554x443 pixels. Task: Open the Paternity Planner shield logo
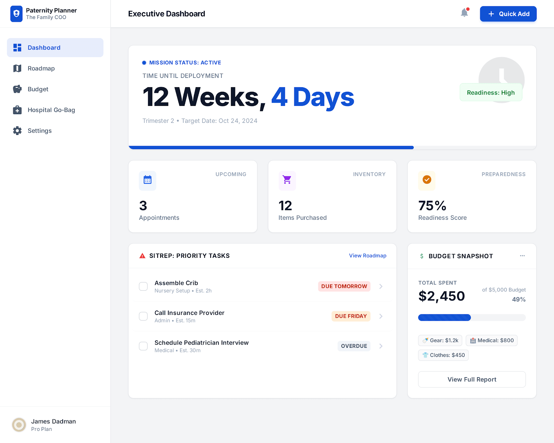tap(16, 14)
